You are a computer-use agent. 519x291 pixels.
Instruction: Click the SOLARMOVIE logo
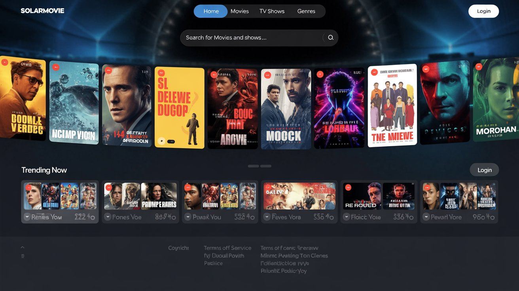(x=42, y=11)
